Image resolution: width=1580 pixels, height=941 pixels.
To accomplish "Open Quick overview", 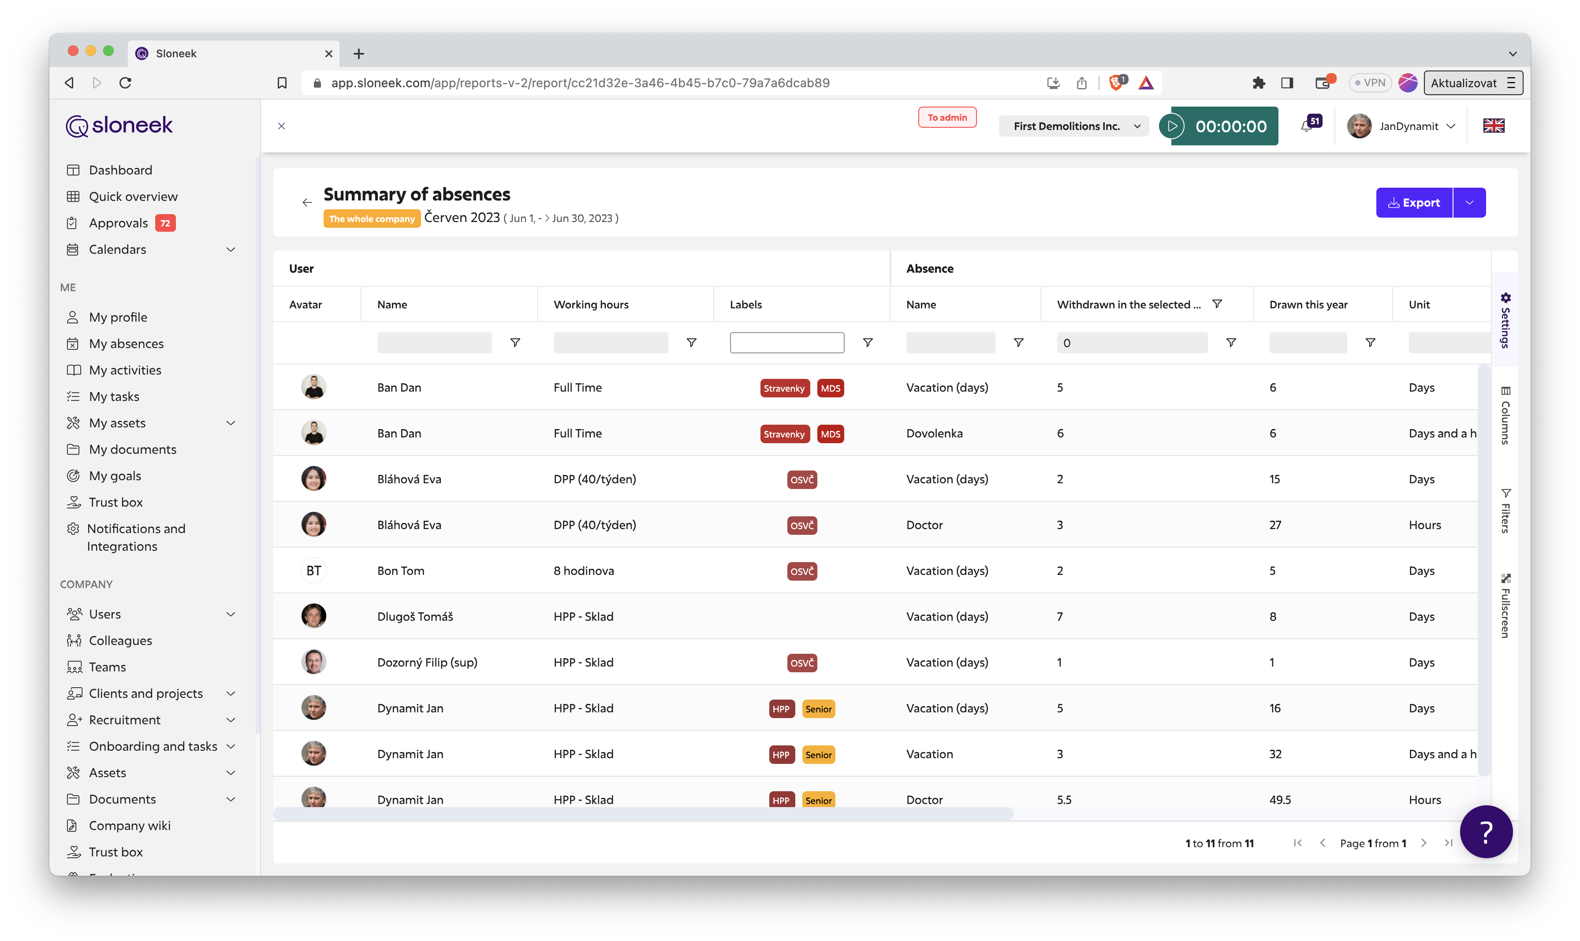I will (x=133, y=196).
